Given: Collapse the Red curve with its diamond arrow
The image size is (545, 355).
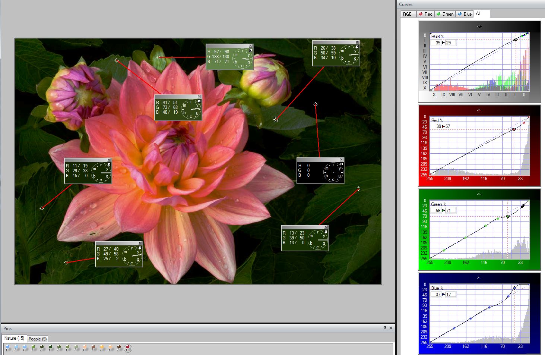Looking at the screenshot, I should coord(480,109).
